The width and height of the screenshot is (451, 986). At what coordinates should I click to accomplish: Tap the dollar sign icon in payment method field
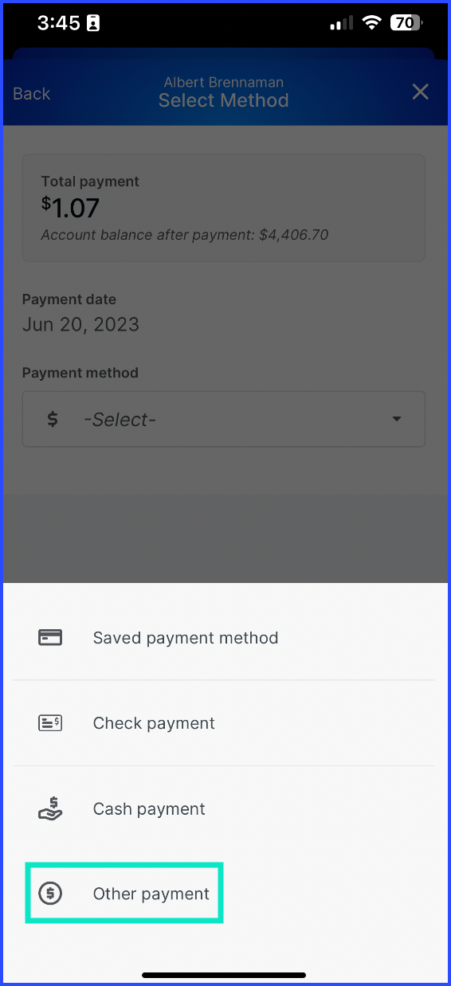tap(53, 419)
